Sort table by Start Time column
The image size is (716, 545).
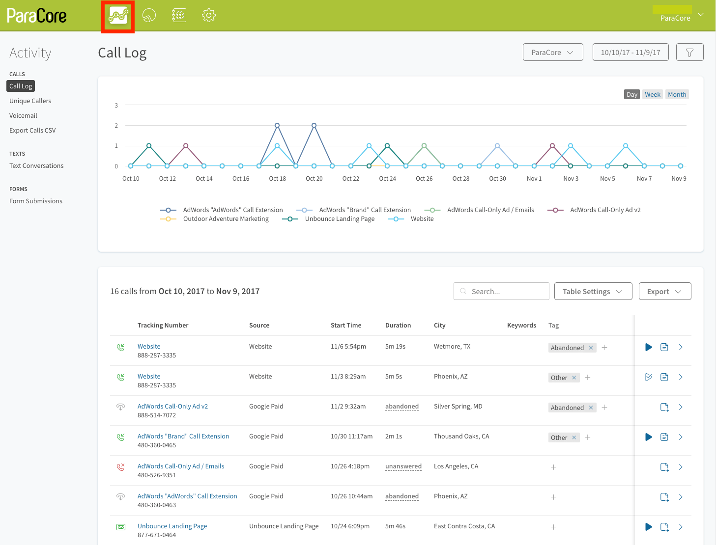346,325
